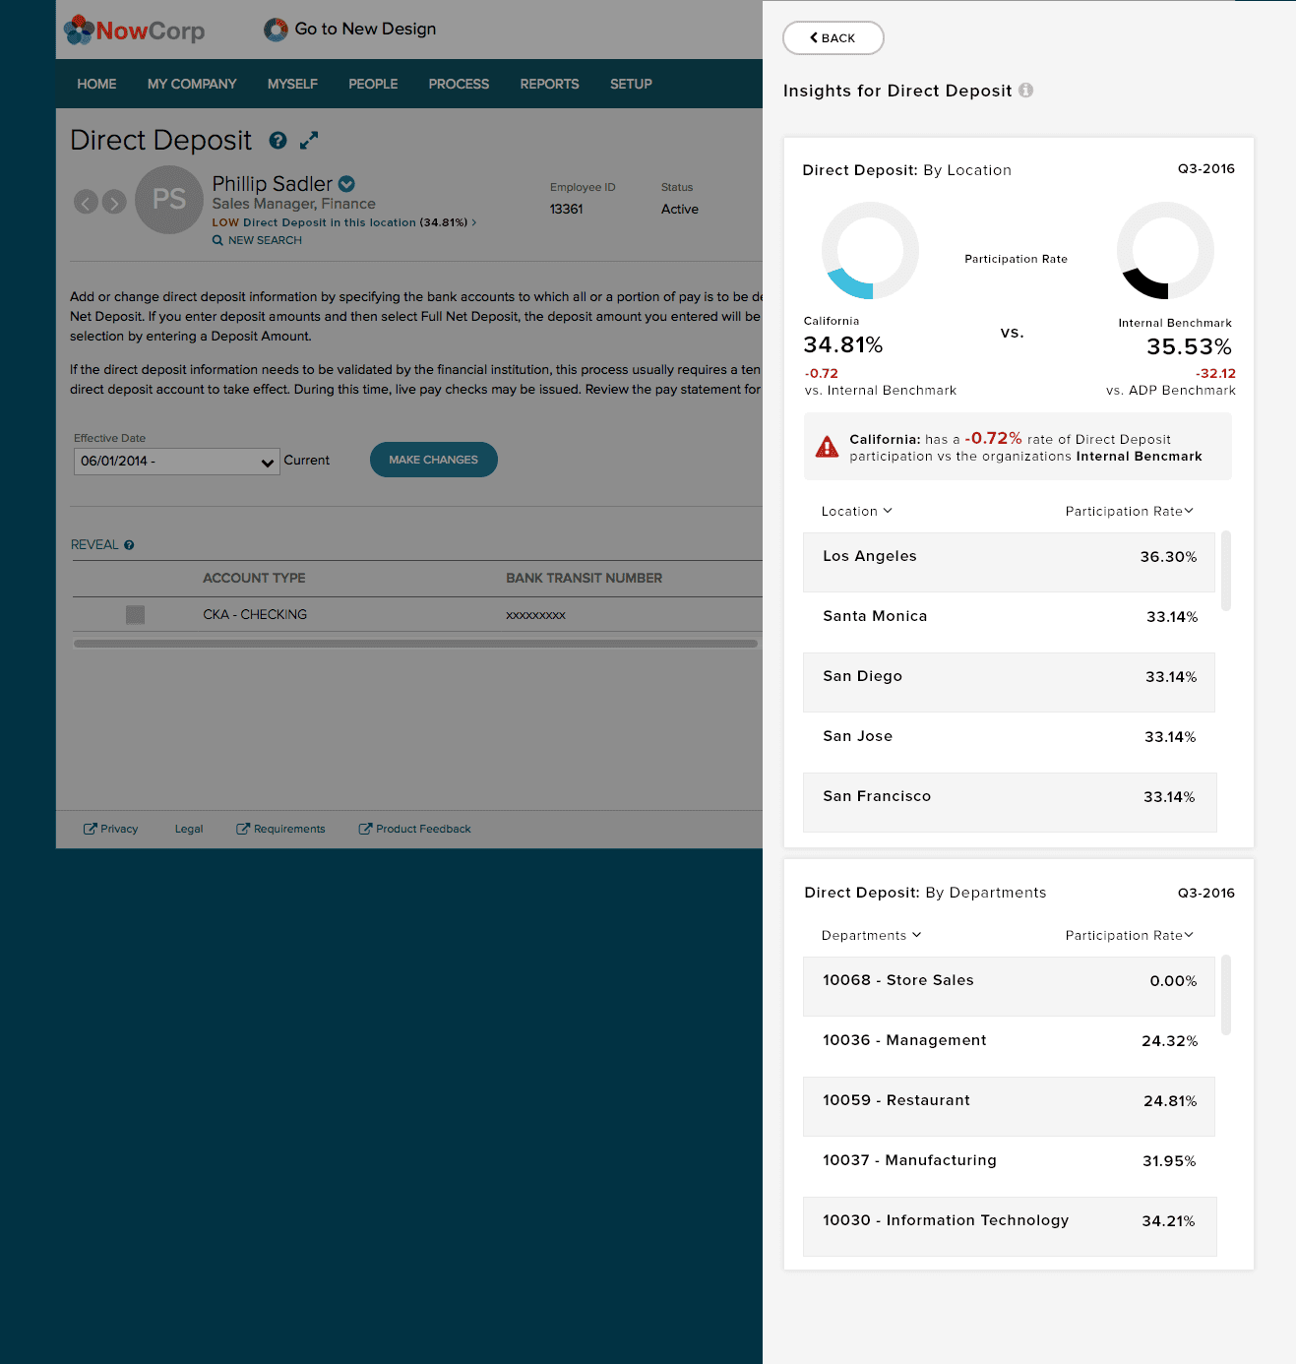Select the 10036 - Management row
The image size is (1296, 1364).
pos(1010,1046)
